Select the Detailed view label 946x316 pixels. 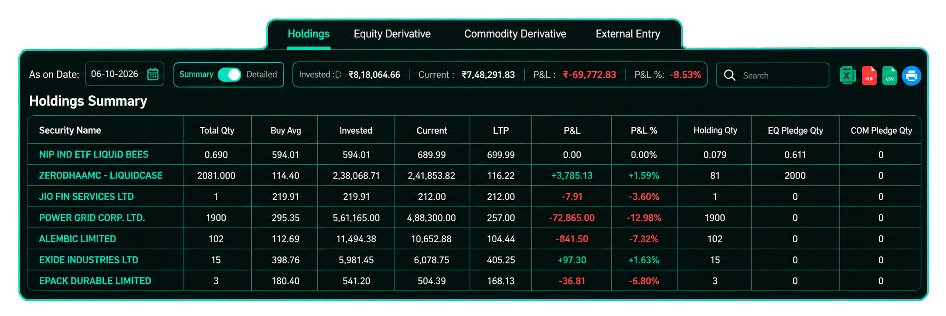point(262,75)
